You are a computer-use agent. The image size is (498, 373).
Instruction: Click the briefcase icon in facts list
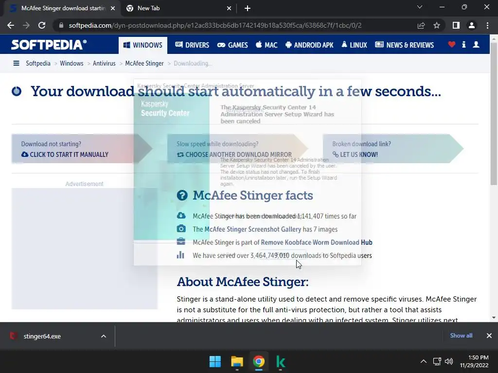[181, 242]
